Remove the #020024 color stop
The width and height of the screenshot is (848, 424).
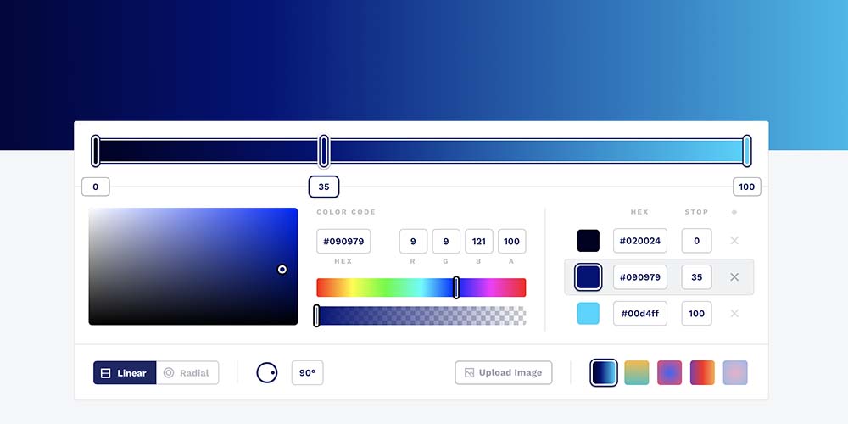(x=734, y=241)
